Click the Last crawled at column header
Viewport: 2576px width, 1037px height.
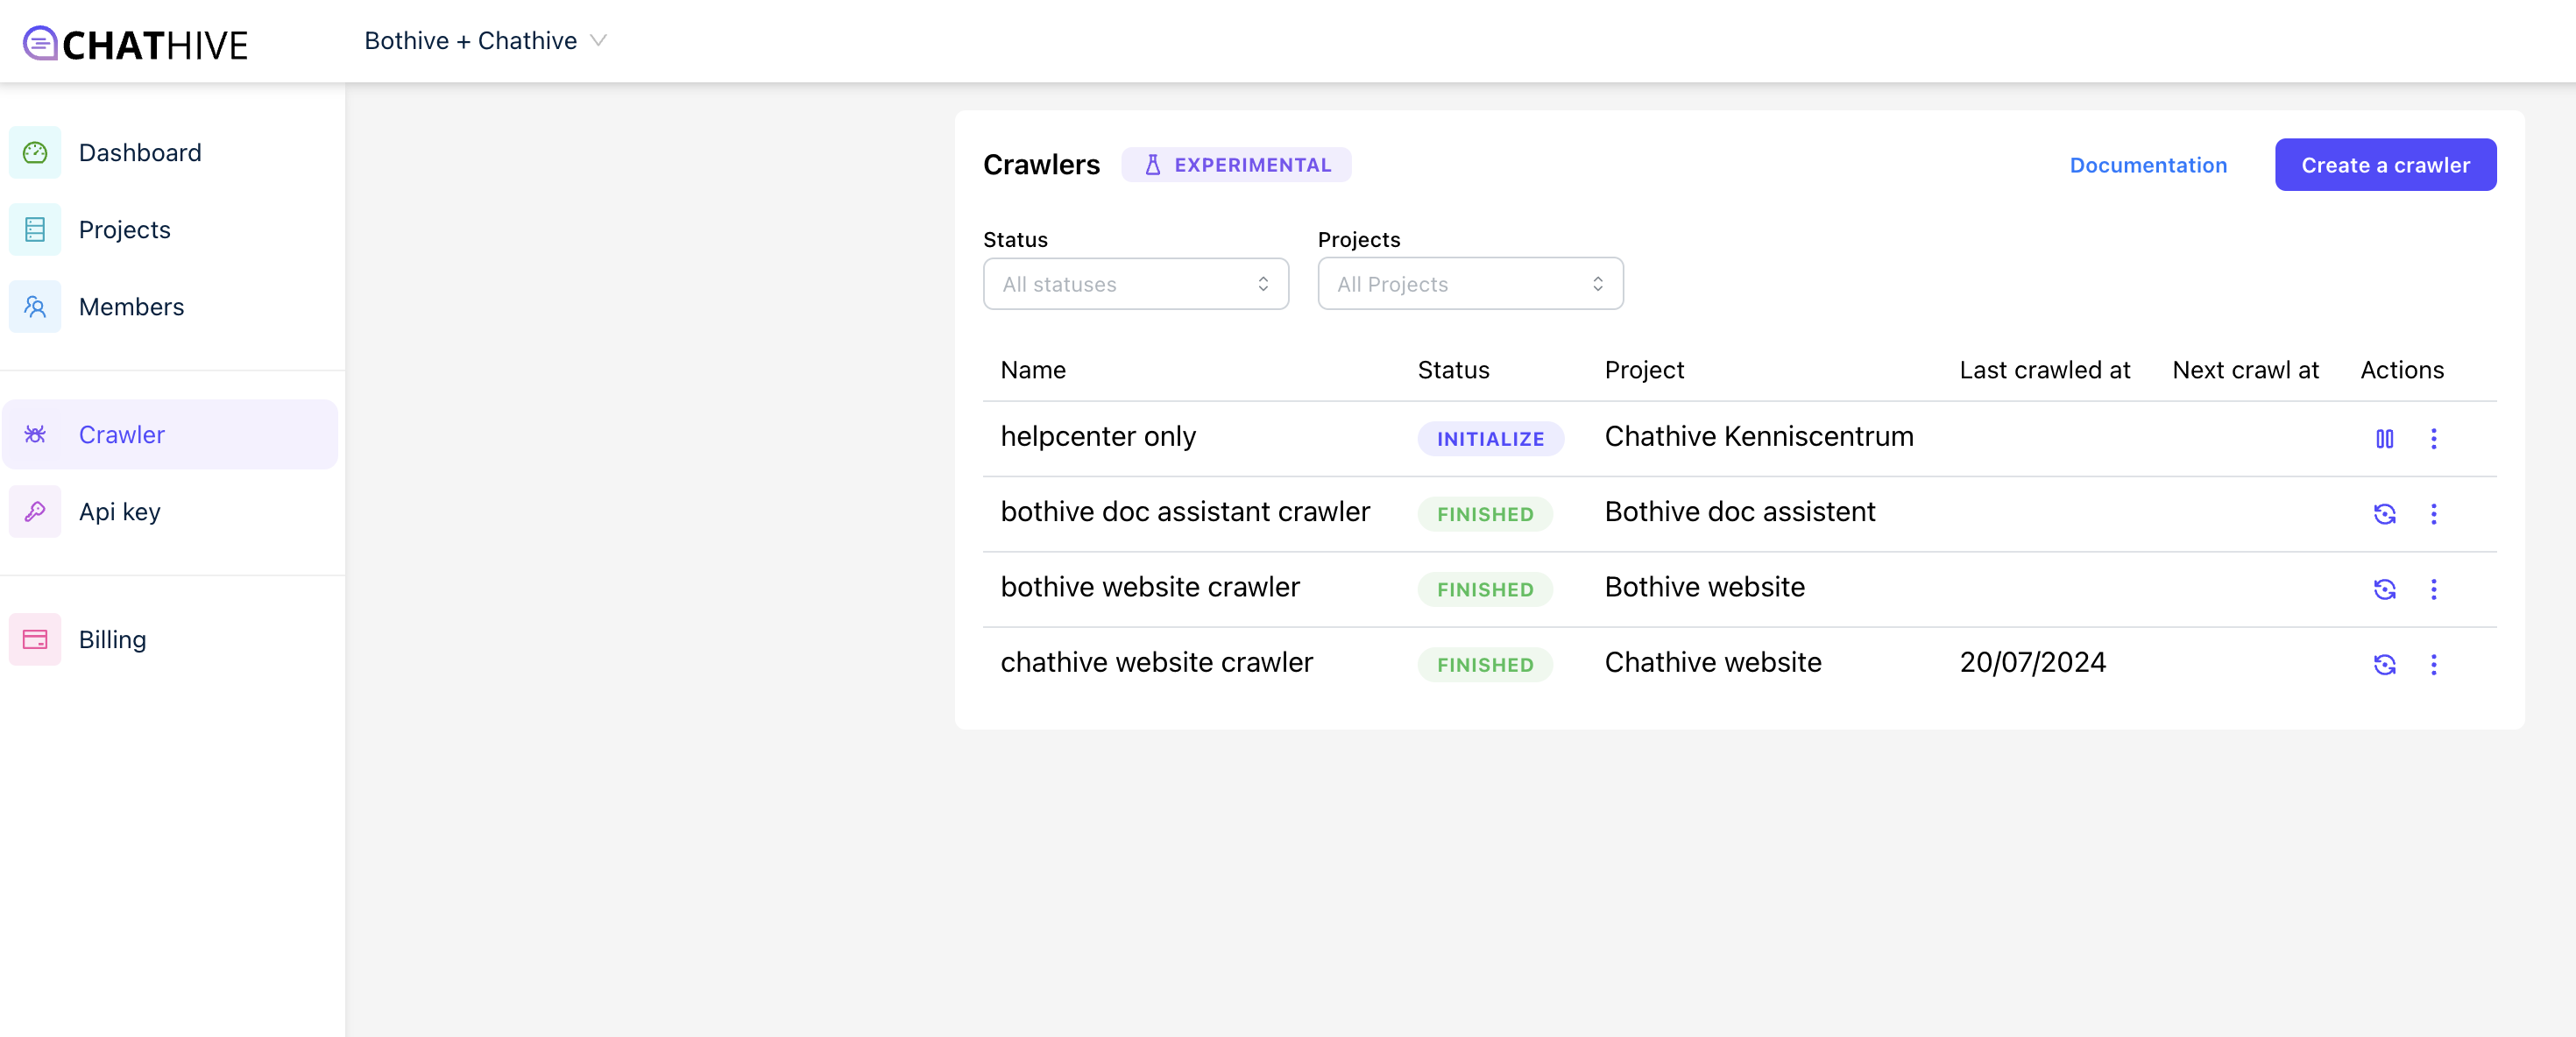[2044, 370]
